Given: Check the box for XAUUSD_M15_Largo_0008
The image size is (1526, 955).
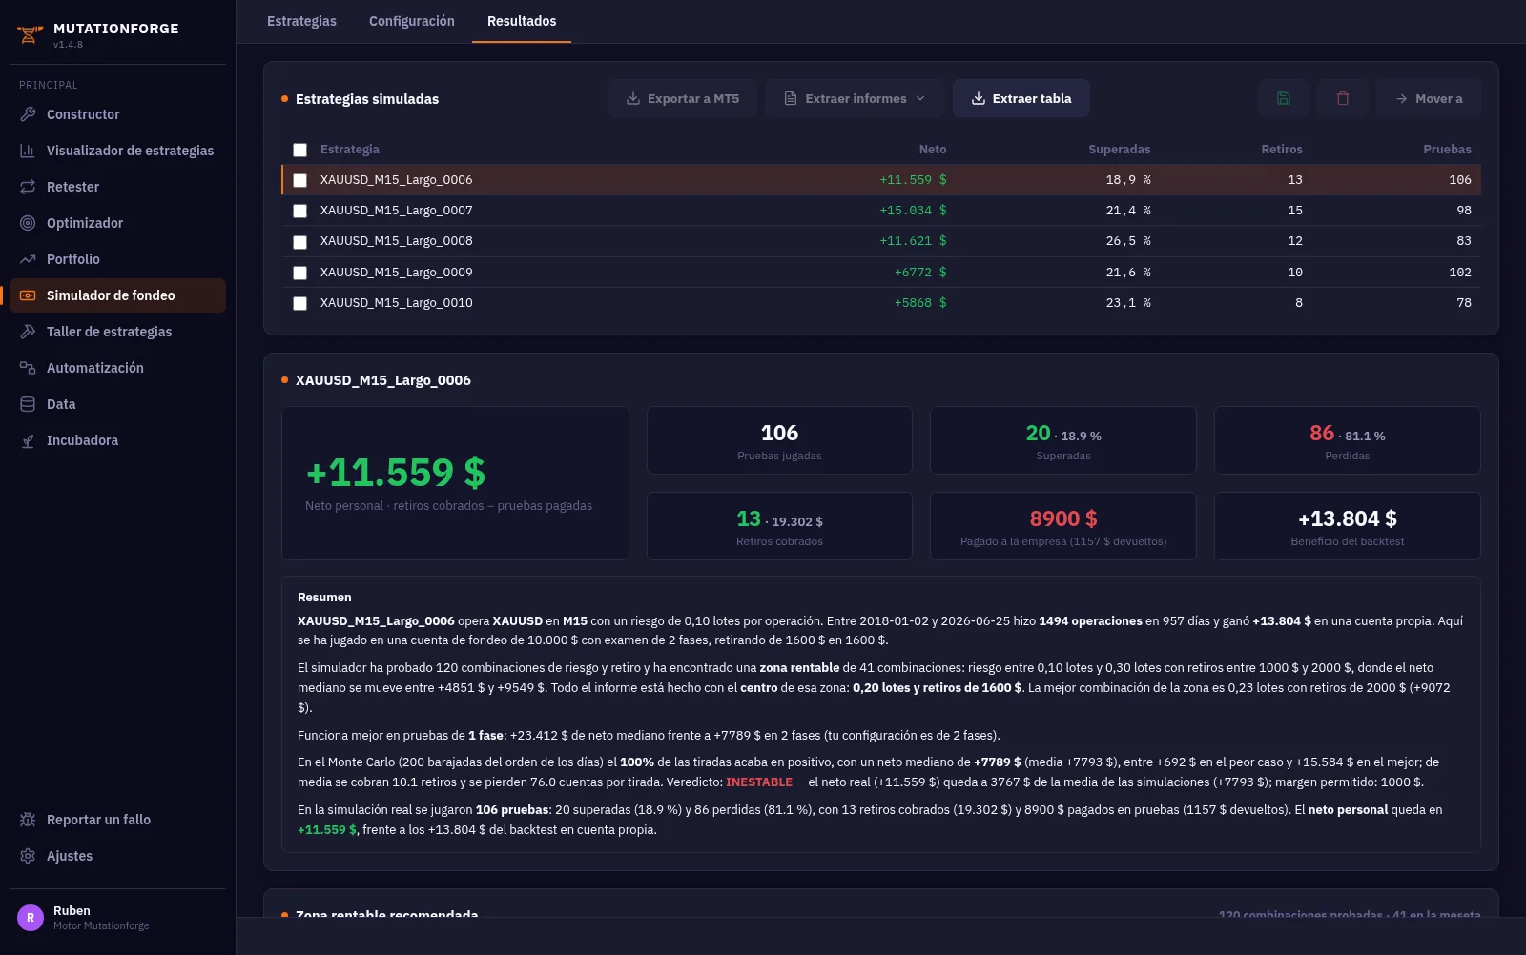Looking at the screenshot, I should 299,242.
